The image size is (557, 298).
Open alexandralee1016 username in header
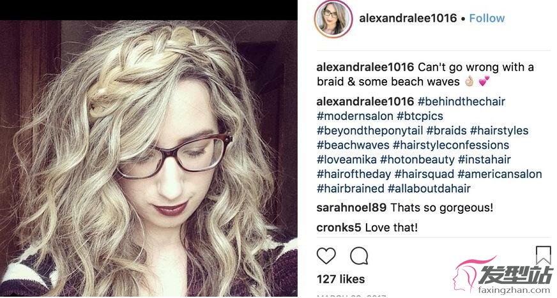(408, 18)
